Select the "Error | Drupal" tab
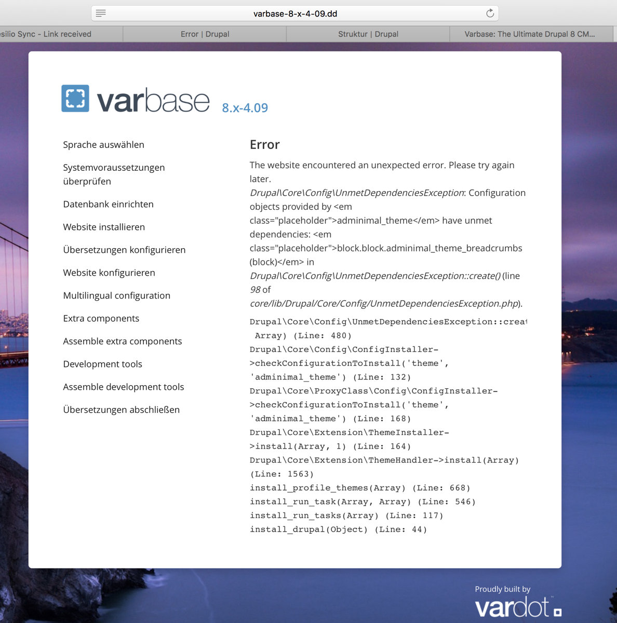 tap(204, 34)
